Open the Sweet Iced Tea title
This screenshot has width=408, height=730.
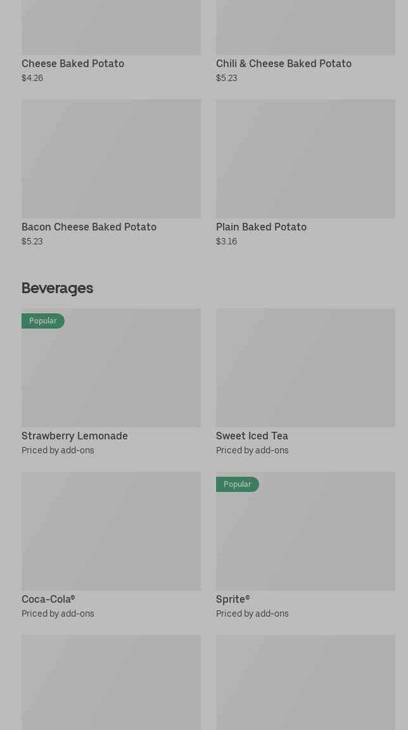tap(252, 436)
